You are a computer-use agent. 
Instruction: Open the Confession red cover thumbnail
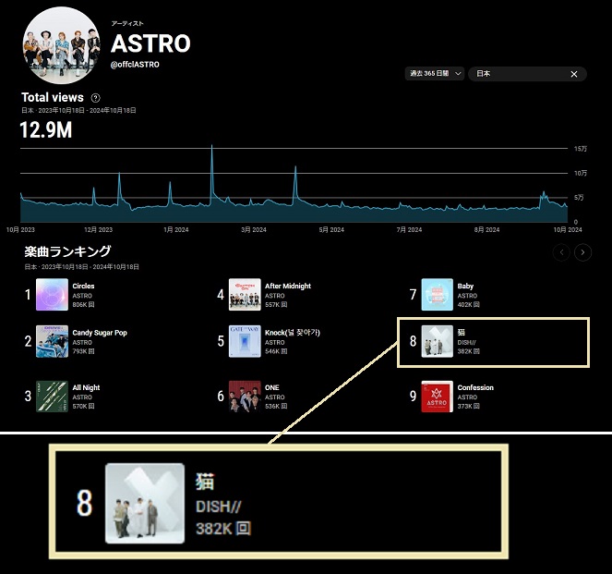(x=437, y=396)
